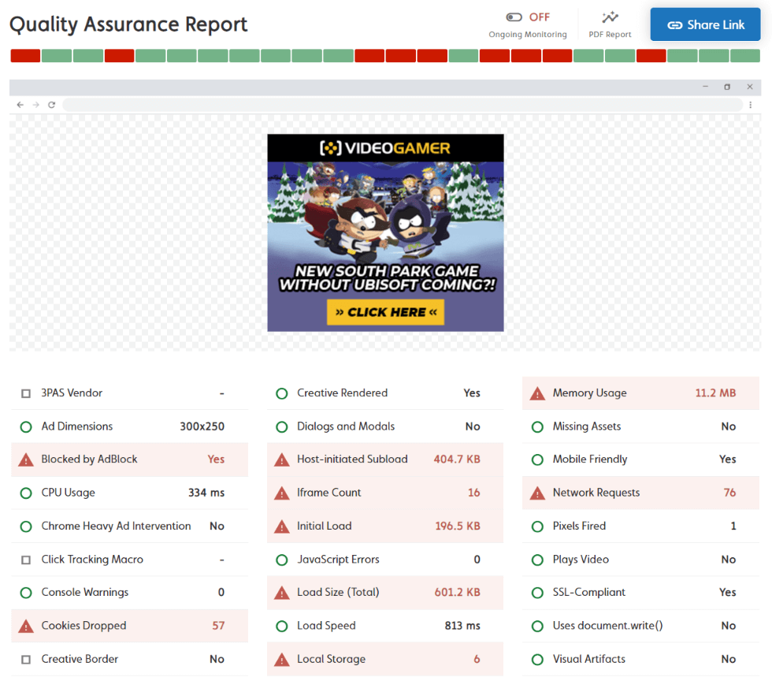Click the JavaScript Errors green circle
This screenshot has height=681, width=772.
click(x=282, y=560)
